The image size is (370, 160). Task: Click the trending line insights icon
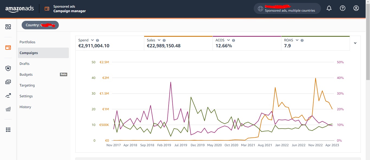8,95
